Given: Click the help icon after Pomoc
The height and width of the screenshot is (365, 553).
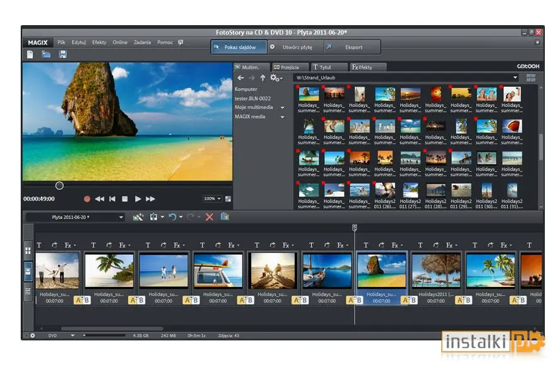Looking at the screenshot, I should click(x=180, y=42).
